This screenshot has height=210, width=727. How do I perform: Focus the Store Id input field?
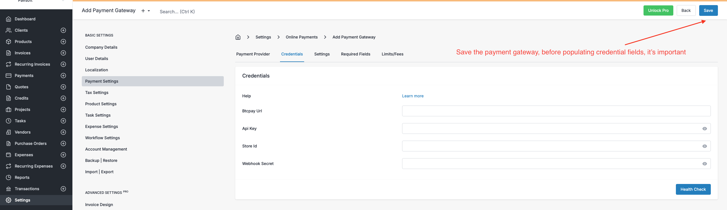coord(556,146)
